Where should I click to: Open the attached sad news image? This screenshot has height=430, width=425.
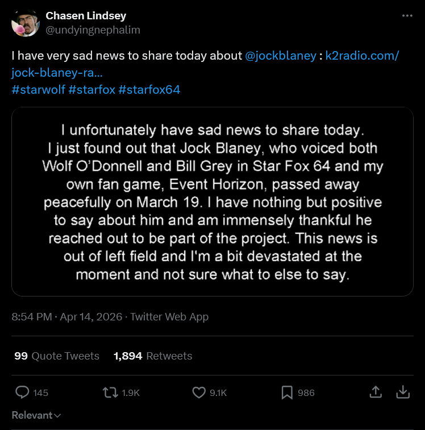[x=212, y=202]
